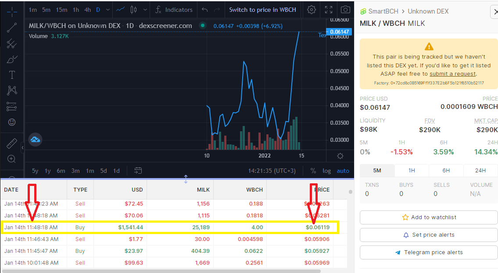Take a chart snapshot with camera icon
This screenshot has height=273, width=498.
point(345,10)
